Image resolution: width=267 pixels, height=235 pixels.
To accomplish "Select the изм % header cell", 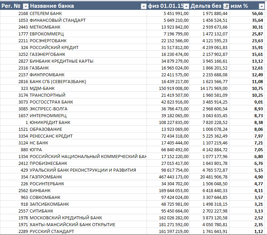I will coord(247,6).
